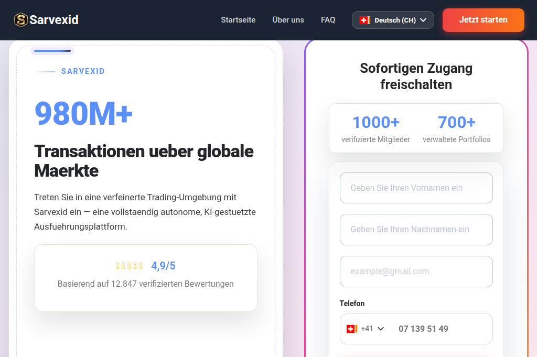The width and height of the screenshot is (537, 357).
Task: Click the '12.847 verifizierten Bewertungen' text
Action: tap(145, 284)
